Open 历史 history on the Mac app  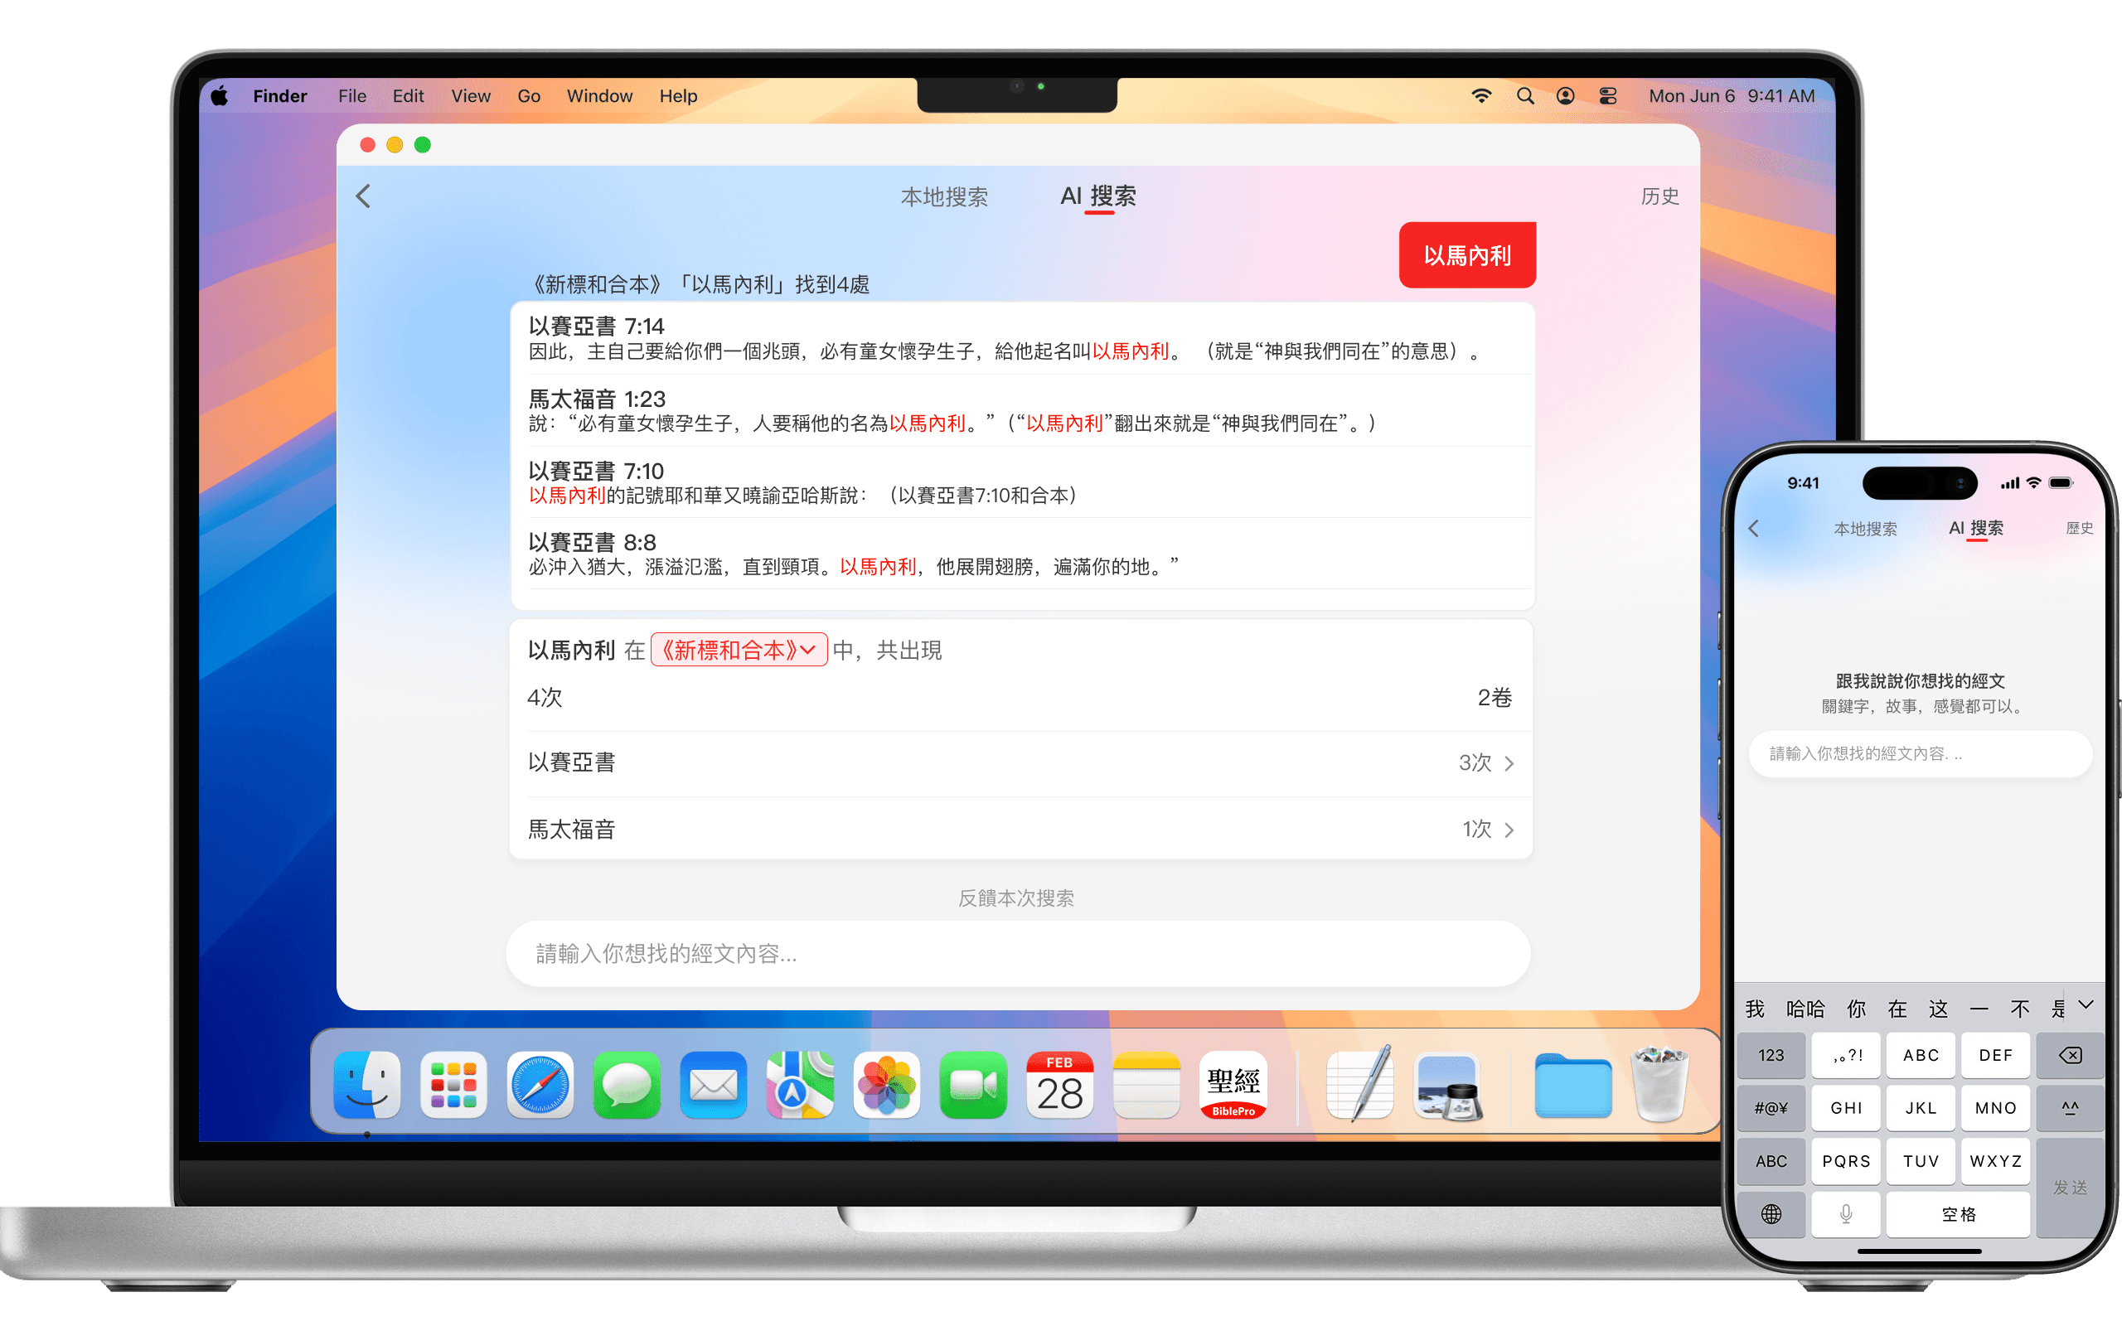(1660, 196)
